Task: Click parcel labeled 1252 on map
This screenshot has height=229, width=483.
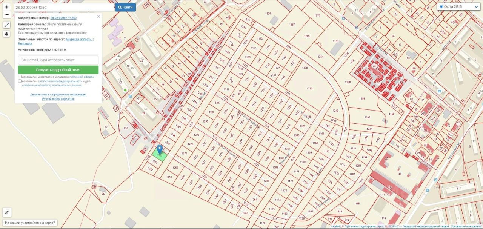Action: 150,169
